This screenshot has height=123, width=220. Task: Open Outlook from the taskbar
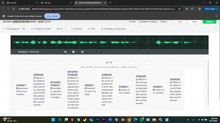click(91, 120)
